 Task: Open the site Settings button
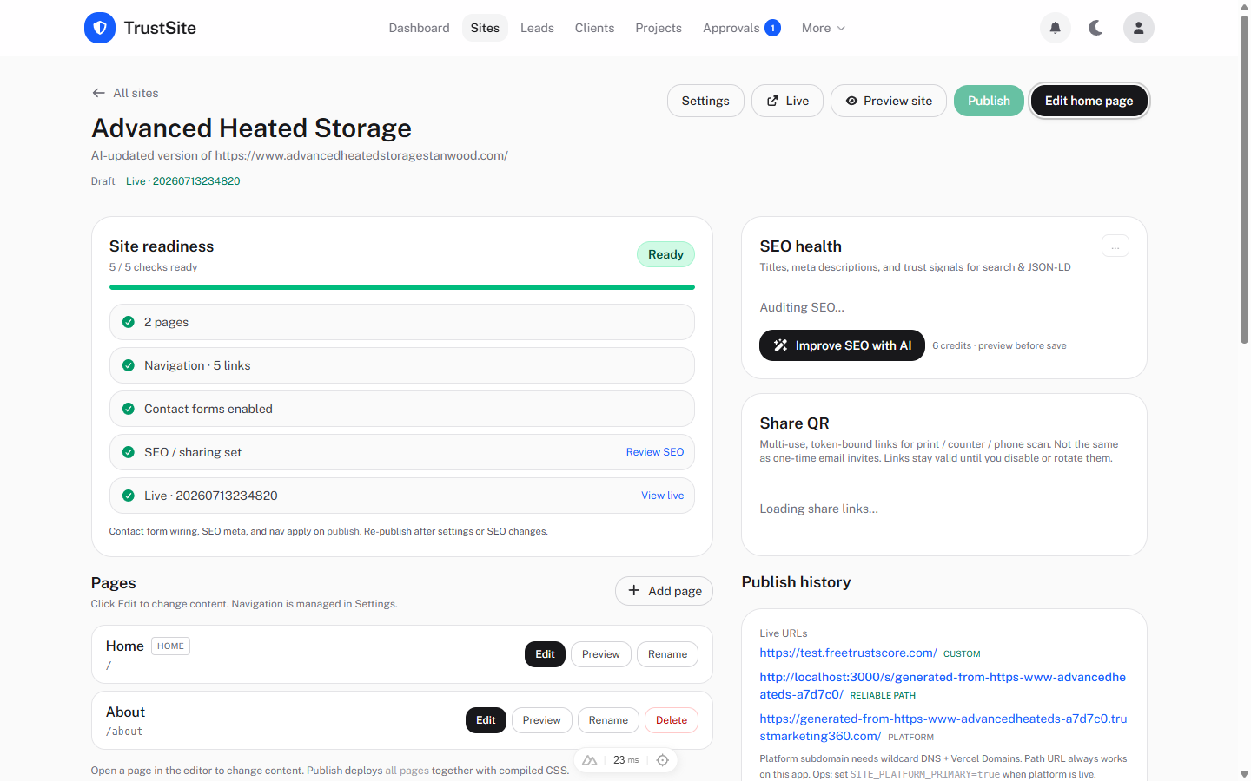[705, 101]
